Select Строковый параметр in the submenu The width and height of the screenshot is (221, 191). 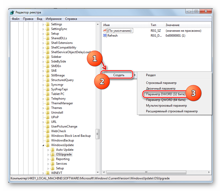(161, 83)
